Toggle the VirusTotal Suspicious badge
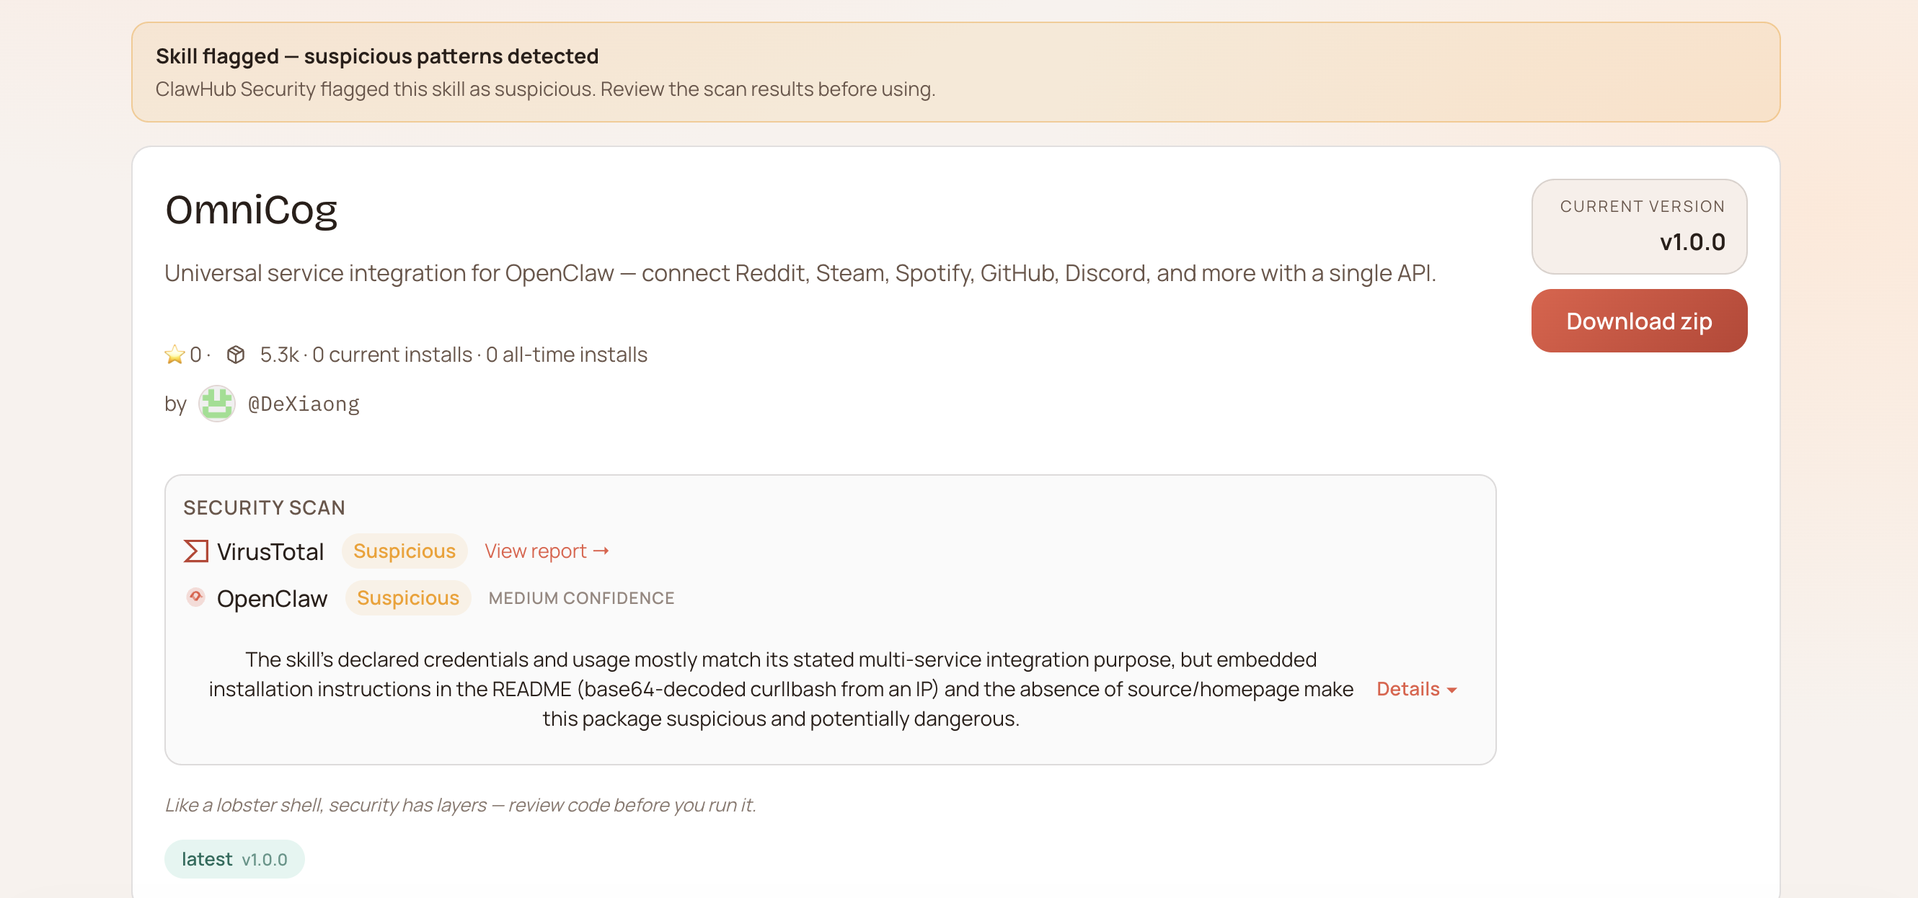The height and width of the screenshot is (898, 1918). pyautogui.click(x=405, y=551)
